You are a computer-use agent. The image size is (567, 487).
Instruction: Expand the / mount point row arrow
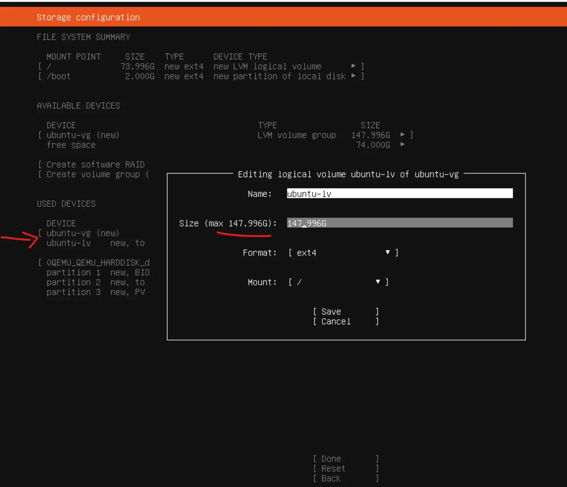click(353, 66)
